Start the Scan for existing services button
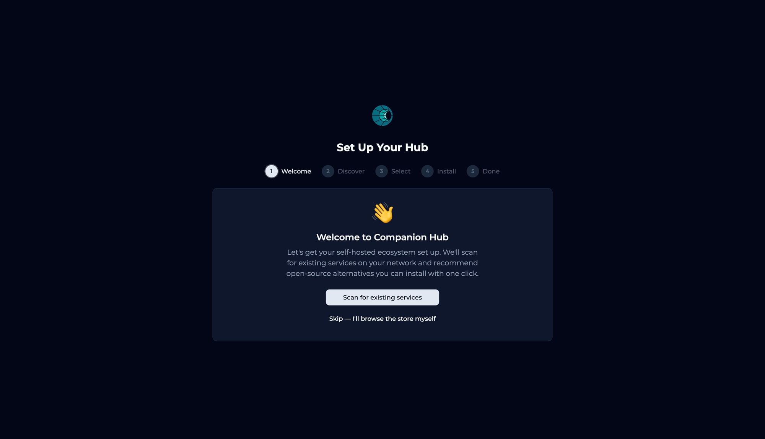Image resolution: width=765 pixels, height=439 pixels. click(x=382, y=298)
